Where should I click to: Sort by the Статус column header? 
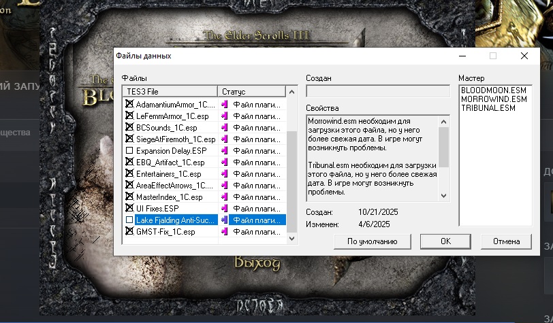coord(251,92)
